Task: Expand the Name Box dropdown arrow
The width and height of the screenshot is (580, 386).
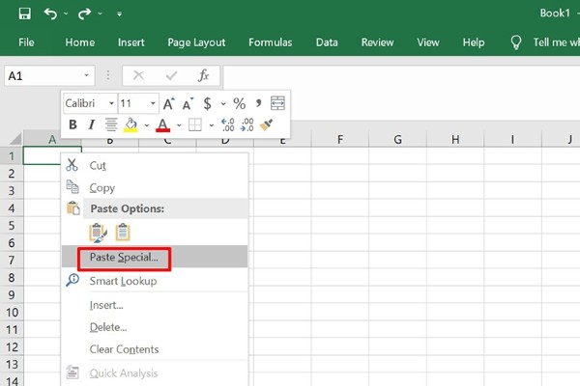Action: [x=87, y=75]
